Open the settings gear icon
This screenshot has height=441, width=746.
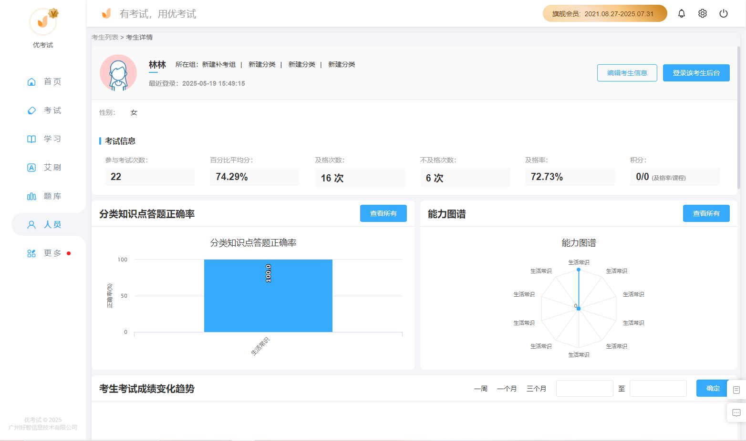(703, 13)
